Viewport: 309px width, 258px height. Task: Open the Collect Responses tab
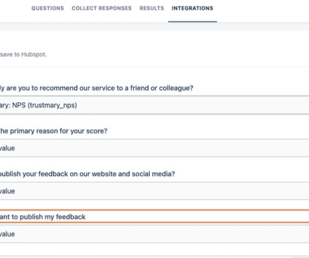point(101,8)
